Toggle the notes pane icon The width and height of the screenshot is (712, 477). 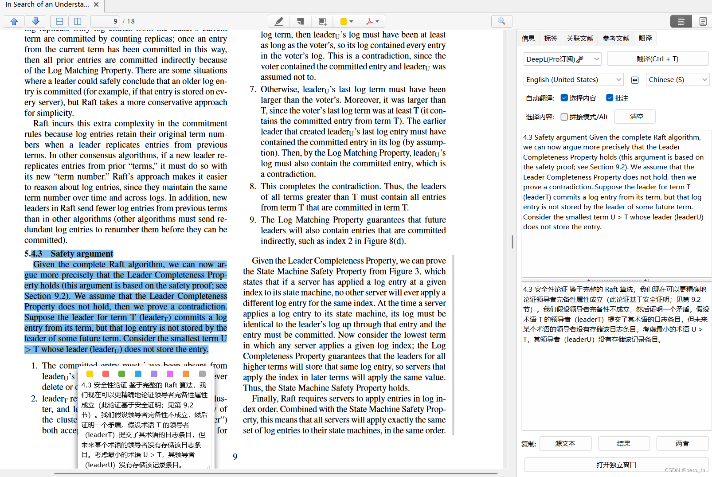703,21
